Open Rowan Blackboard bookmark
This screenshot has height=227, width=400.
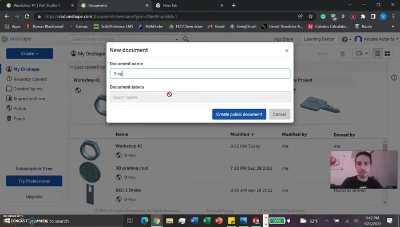coord(45,26)
